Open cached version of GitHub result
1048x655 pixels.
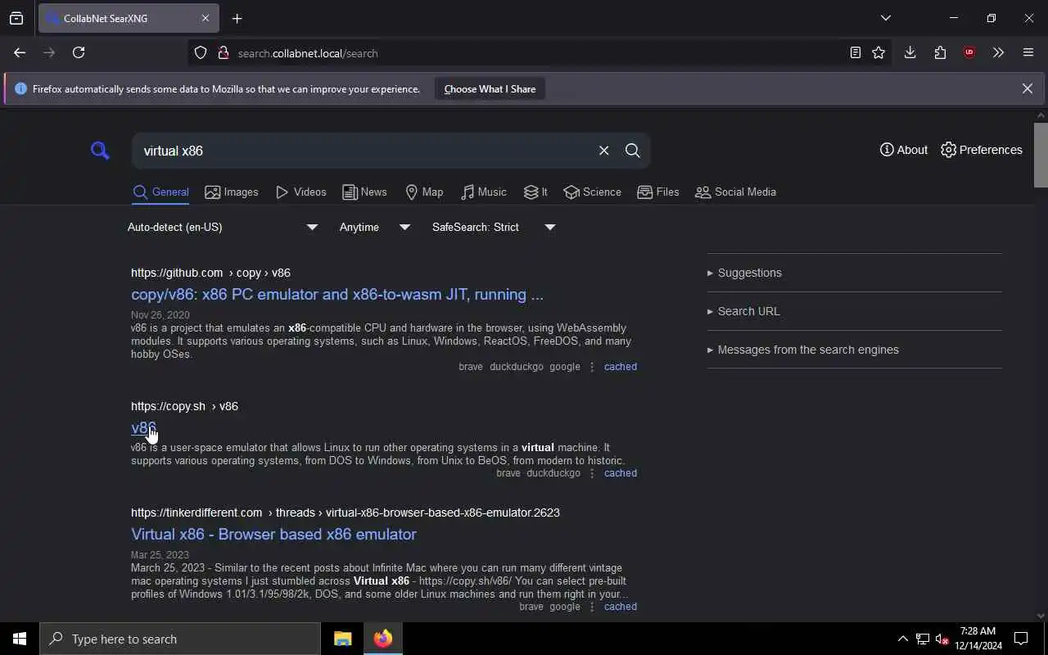[x=620, y=367]
